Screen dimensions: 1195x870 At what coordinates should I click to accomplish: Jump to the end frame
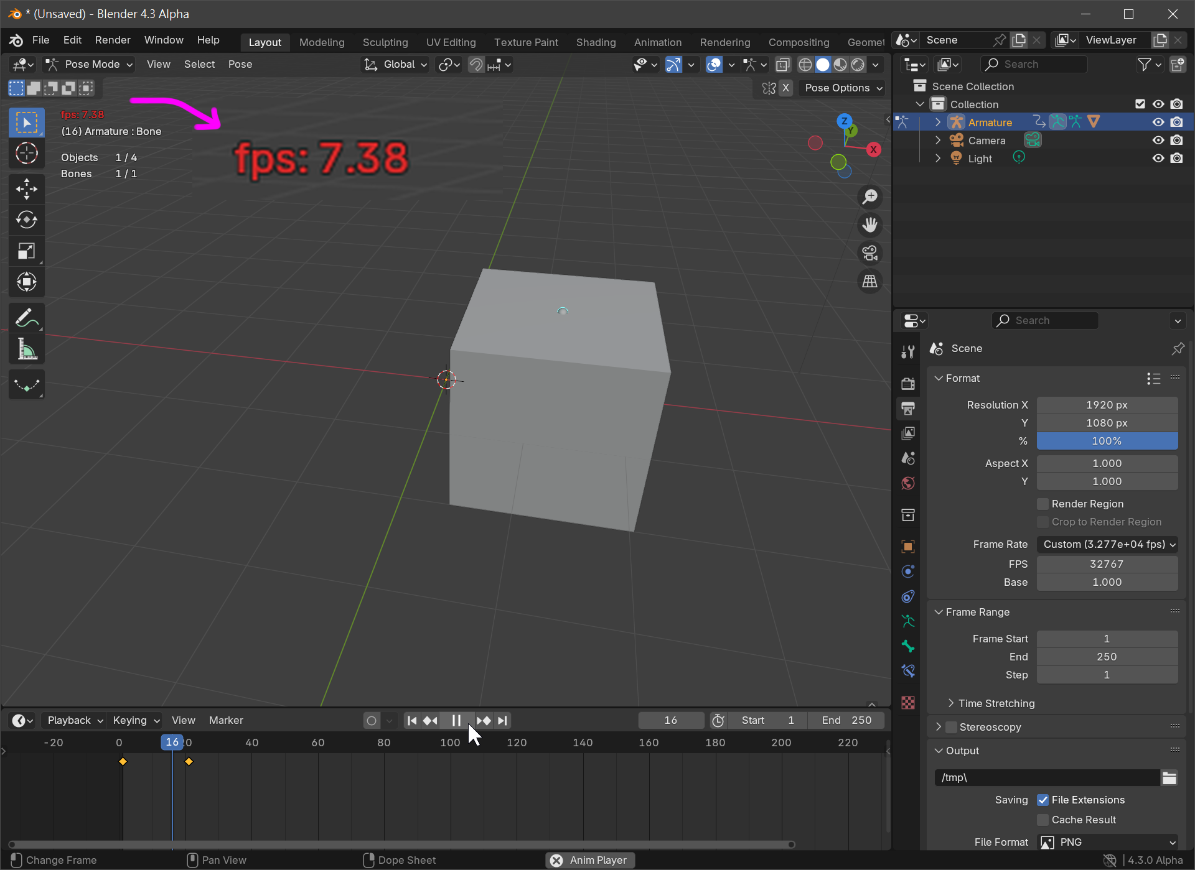(x=502, y=720)
